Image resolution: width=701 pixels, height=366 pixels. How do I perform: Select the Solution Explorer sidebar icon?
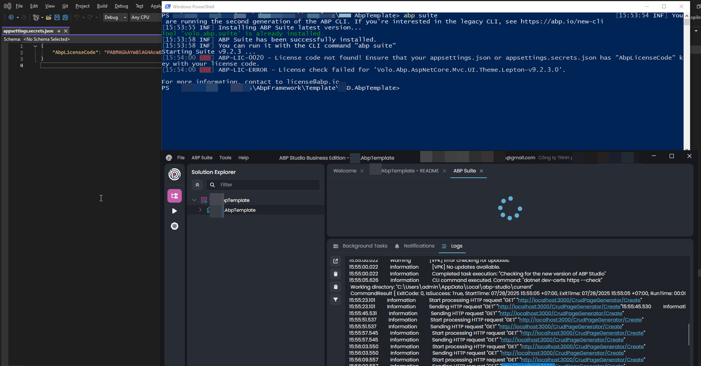174,196
